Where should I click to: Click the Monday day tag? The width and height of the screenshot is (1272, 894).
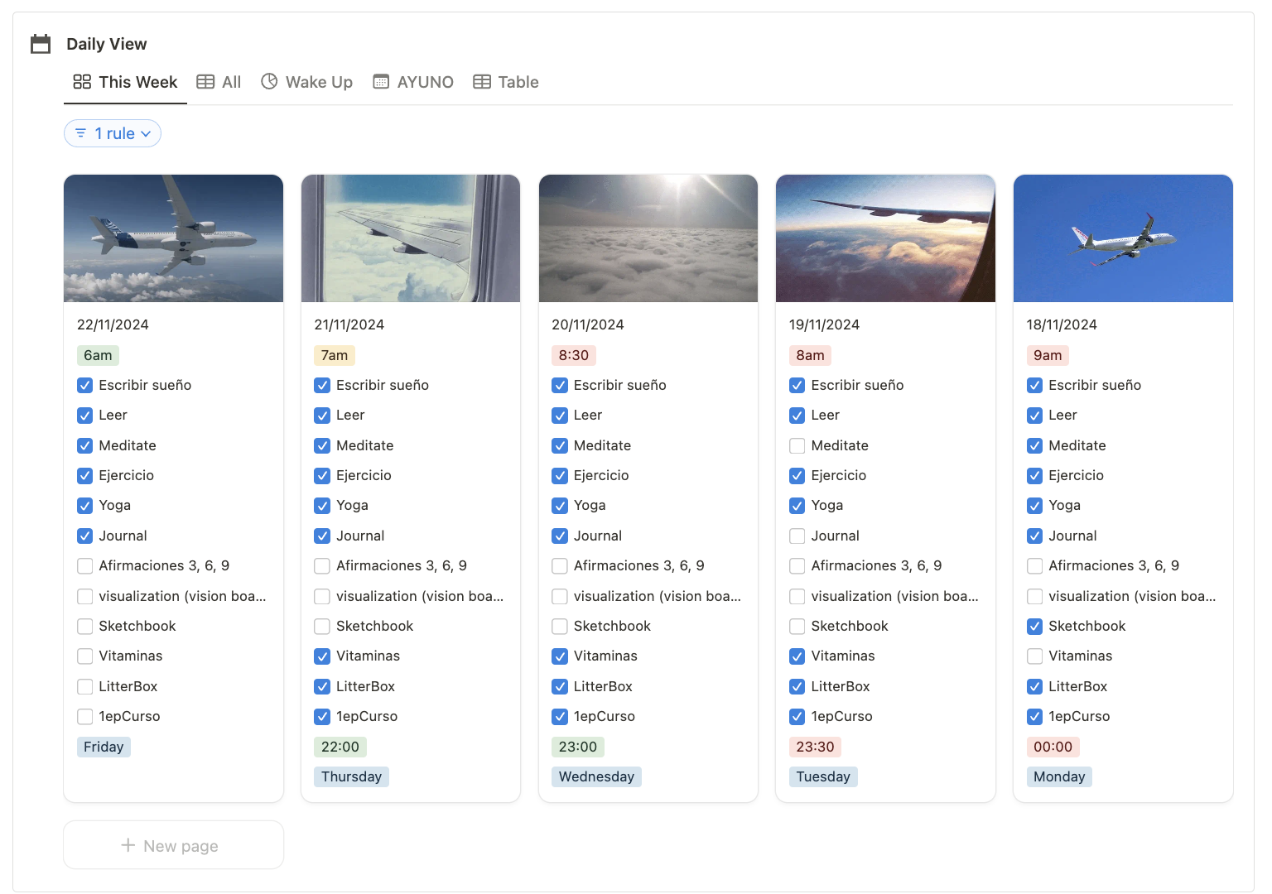[x=1059, y=776]
